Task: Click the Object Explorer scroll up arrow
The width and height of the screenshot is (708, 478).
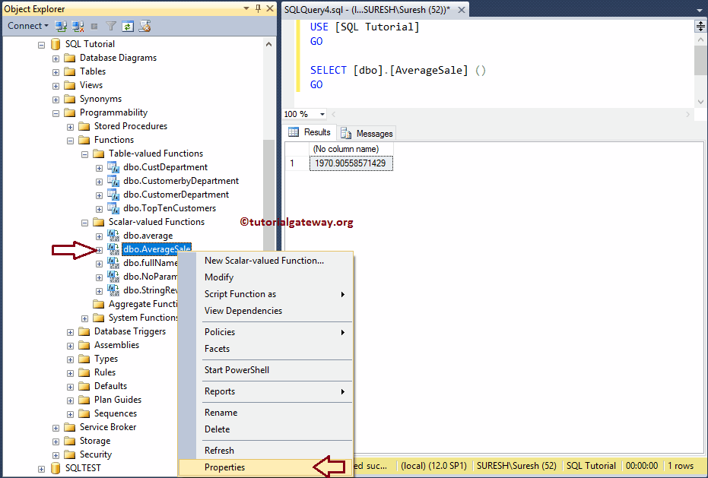Action: pos(268,44)
